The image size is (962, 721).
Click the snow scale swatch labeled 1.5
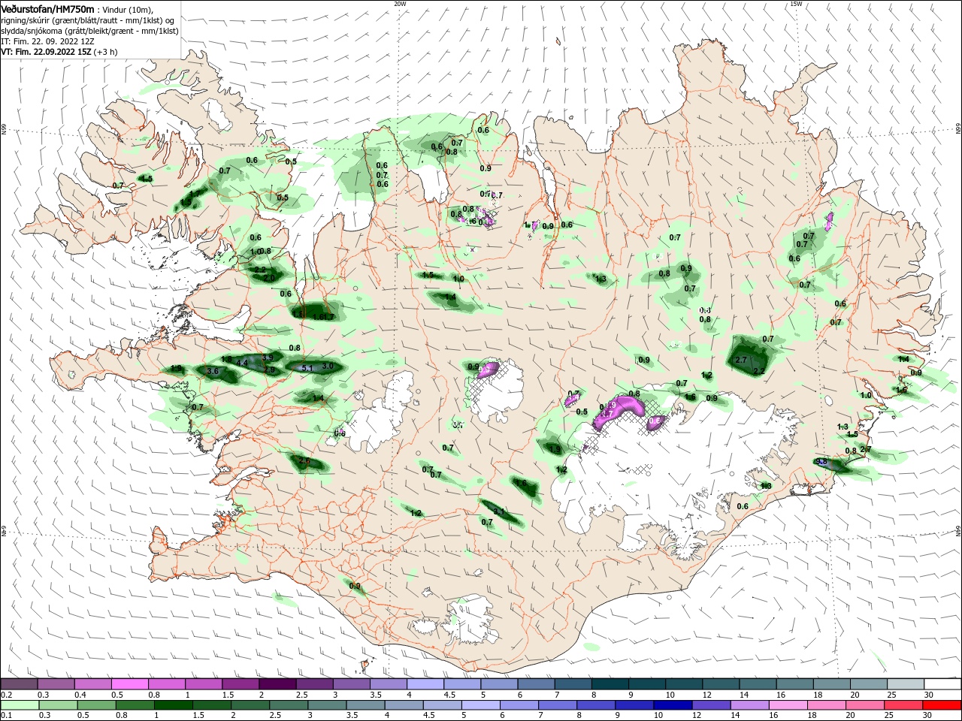pyautogui.click(x=240, y=684)
